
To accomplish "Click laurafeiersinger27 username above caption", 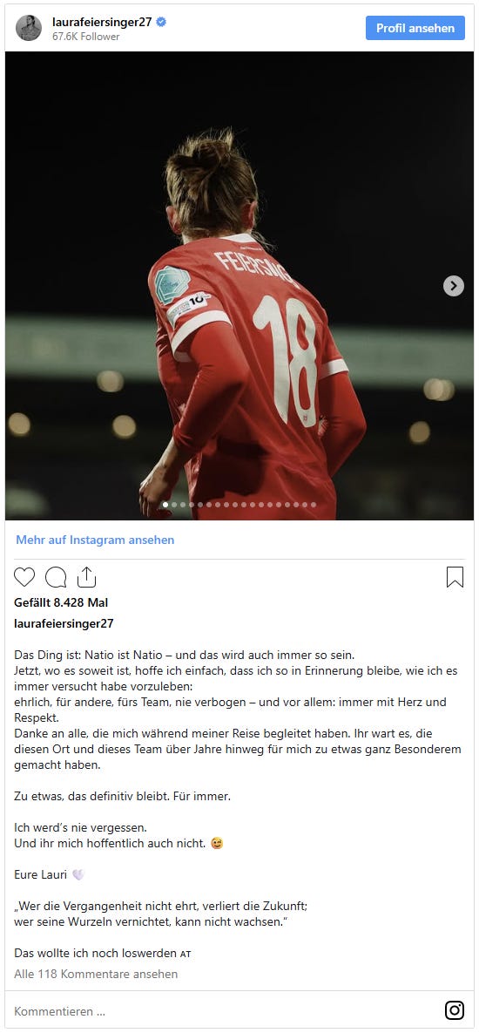I will [64, 622].
